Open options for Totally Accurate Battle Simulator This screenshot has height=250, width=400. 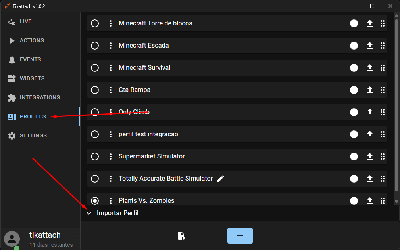[110, 179]
